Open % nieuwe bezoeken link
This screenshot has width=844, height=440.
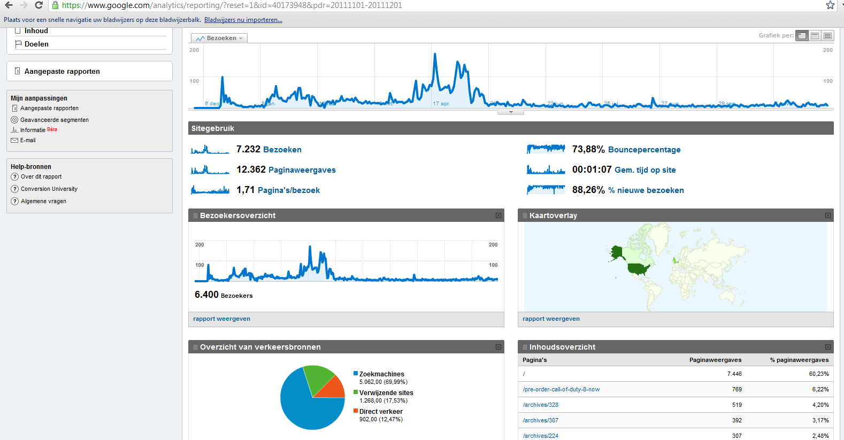(646, 190)
